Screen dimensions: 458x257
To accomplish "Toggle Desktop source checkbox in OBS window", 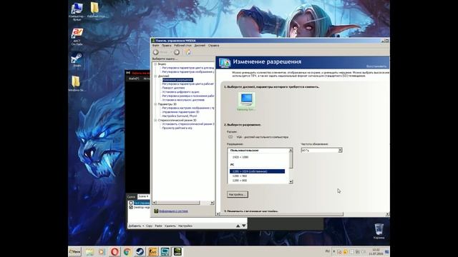I will [131, 207].
